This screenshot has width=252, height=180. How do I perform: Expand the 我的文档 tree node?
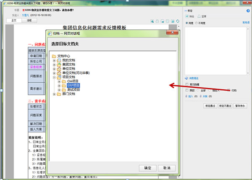[x=54, y=60]
